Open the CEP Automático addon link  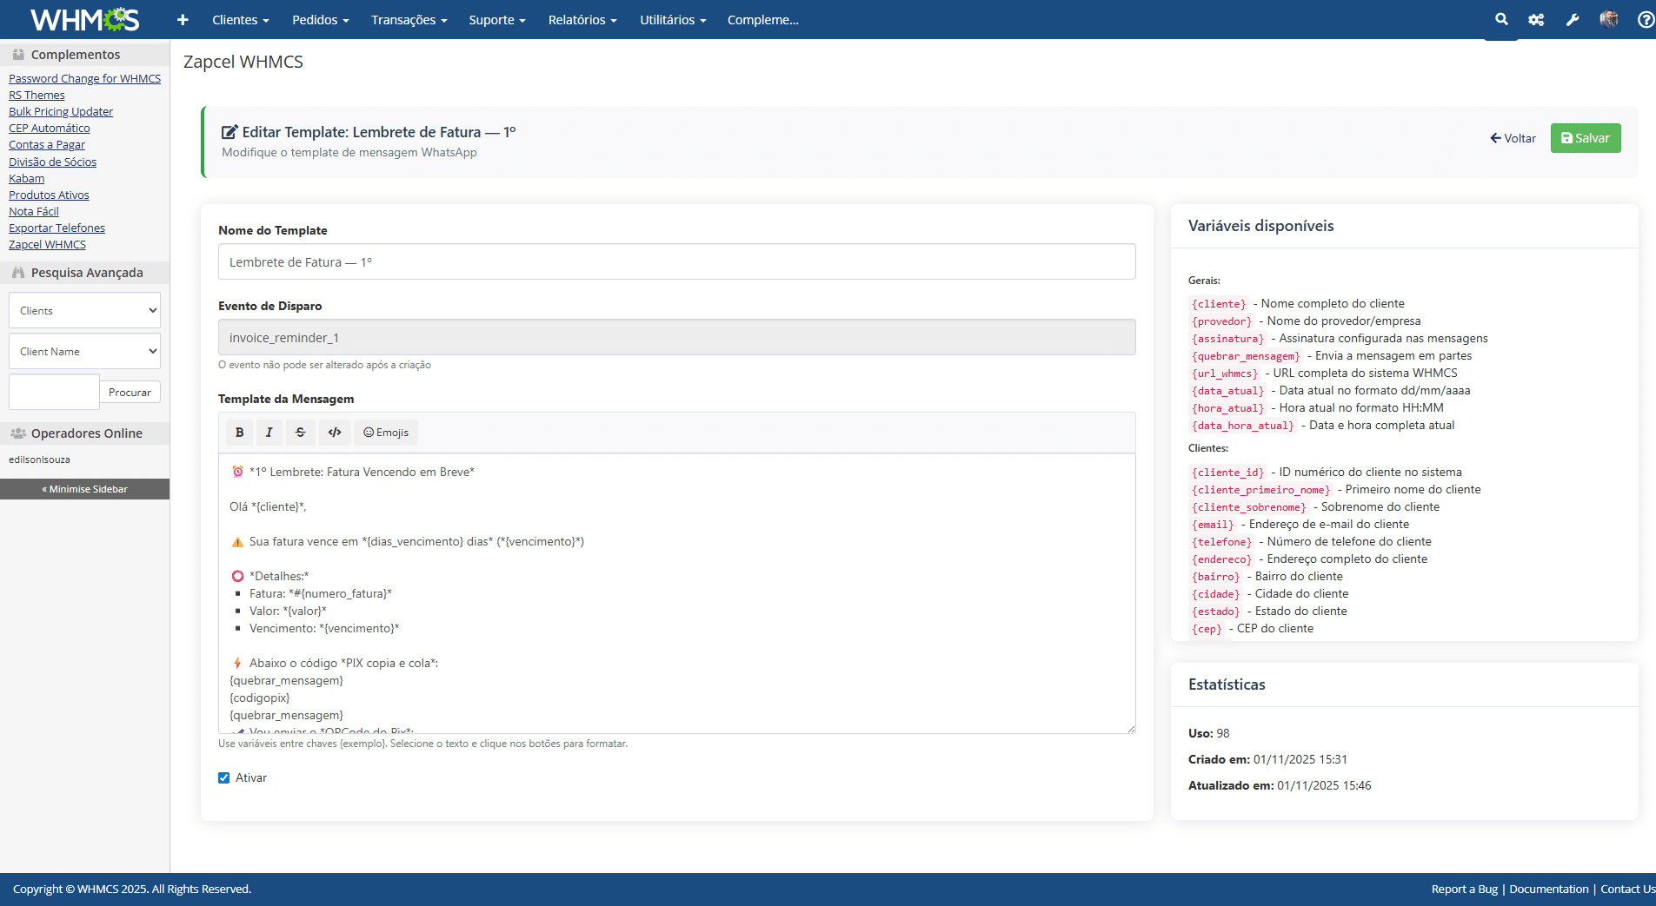(x=50, y=129)
